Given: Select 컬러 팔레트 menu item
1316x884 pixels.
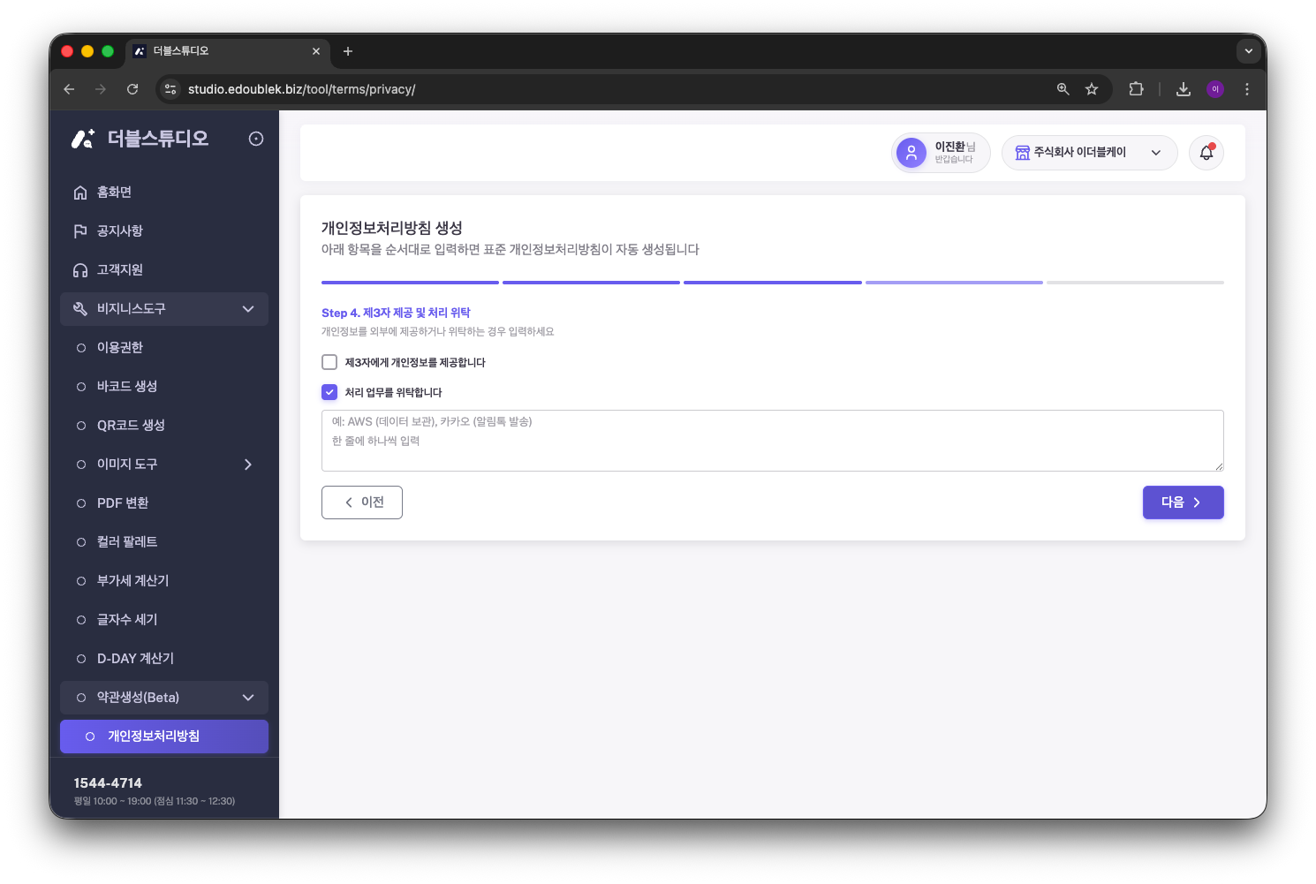Looking at the screenshot, I should [x=164, y=542].
